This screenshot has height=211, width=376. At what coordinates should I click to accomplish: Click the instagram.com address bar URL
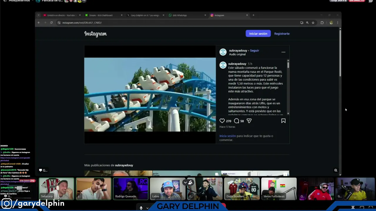pos(82,23)
